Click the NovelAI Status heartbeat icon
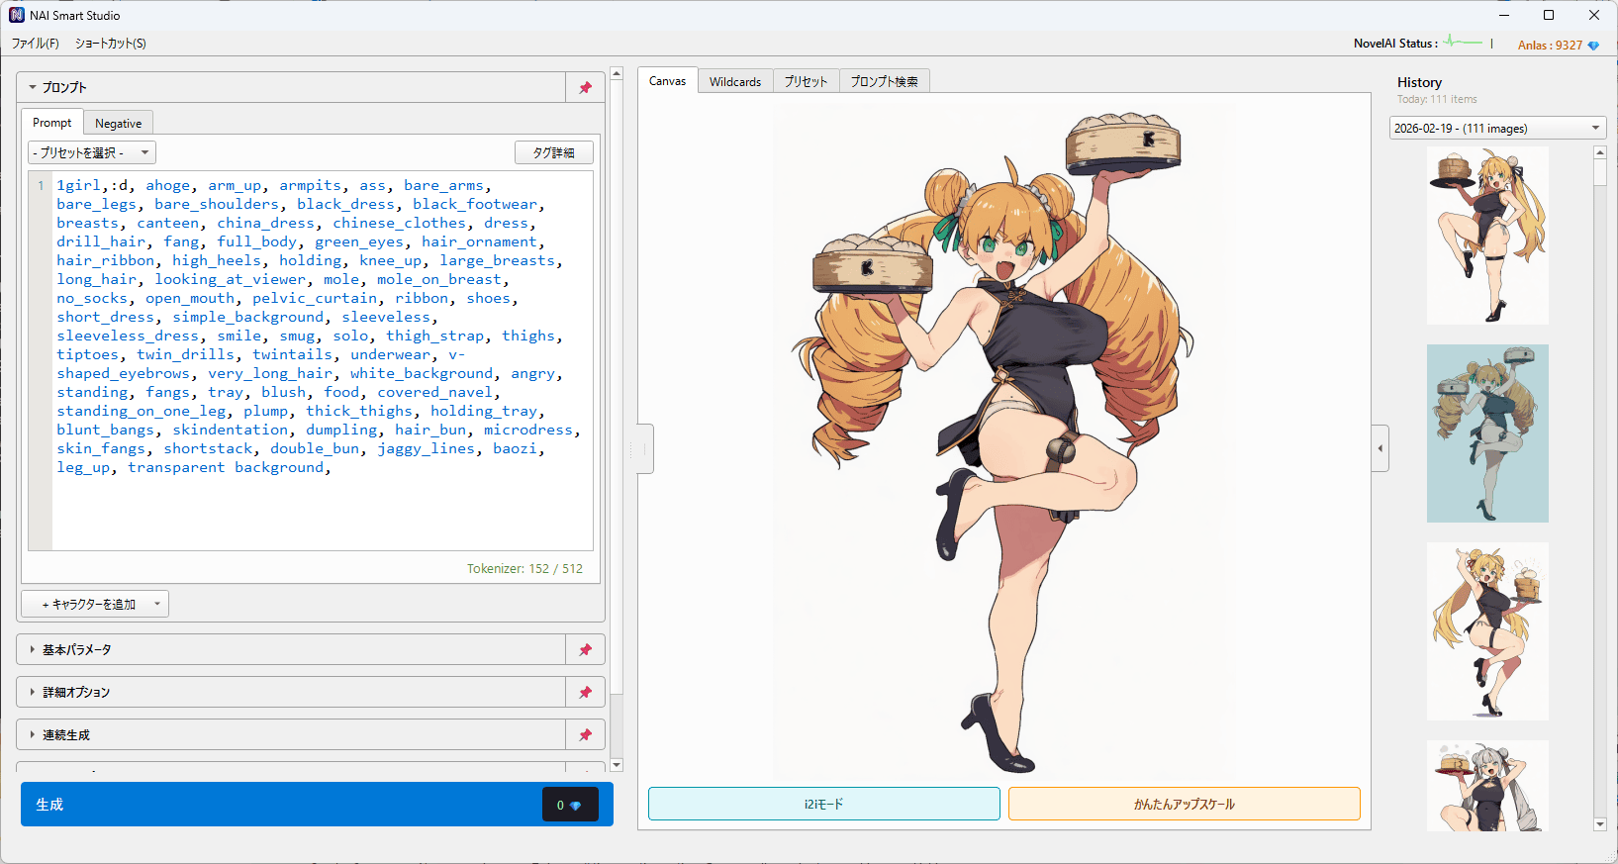1618x864 pixels. 1462,43
